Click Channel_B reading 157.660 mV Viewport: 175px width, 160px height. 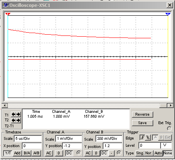pos(94,116)
